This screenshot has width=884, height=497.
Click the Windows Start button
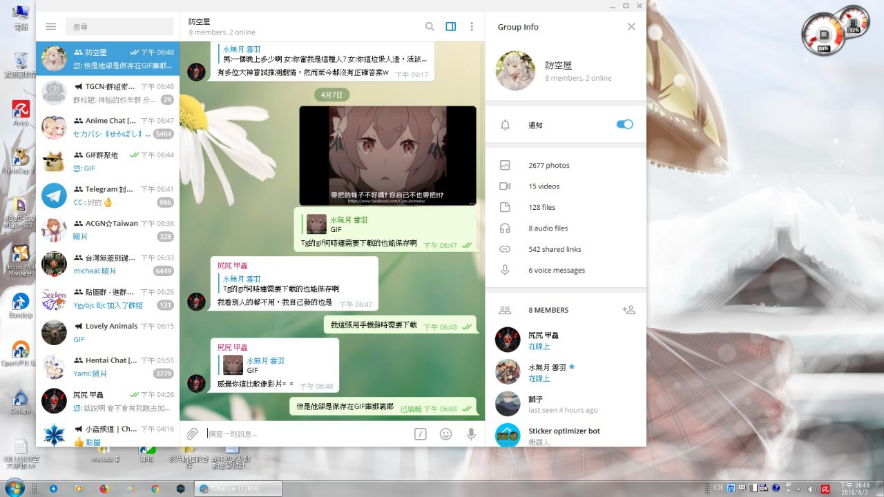(14, 488)
